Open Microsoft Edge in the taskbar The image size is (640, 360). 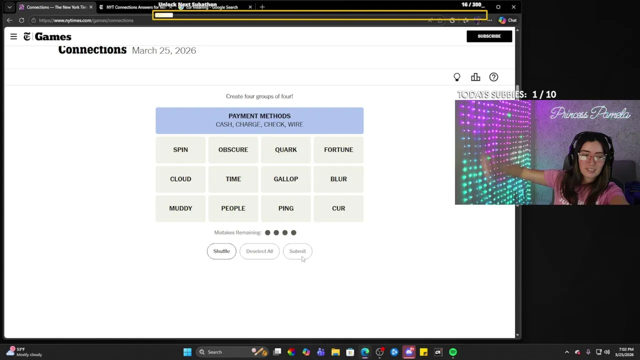click(365, 352)
